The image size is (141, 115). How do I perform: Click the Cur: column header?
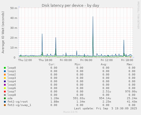pos(52,64)
